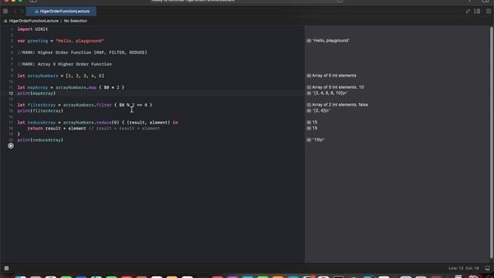Add a new editor pane on the right
This screenshot has width=494, height=278.
[489, 12]
